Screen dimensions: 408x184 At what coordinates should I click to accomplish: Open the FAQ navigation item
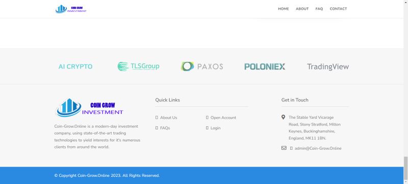319,9
